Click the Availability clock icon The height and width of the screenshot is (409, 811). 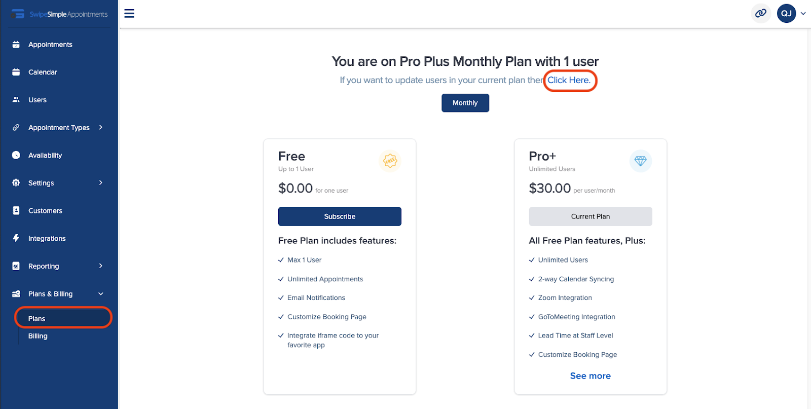click(16, 155)
